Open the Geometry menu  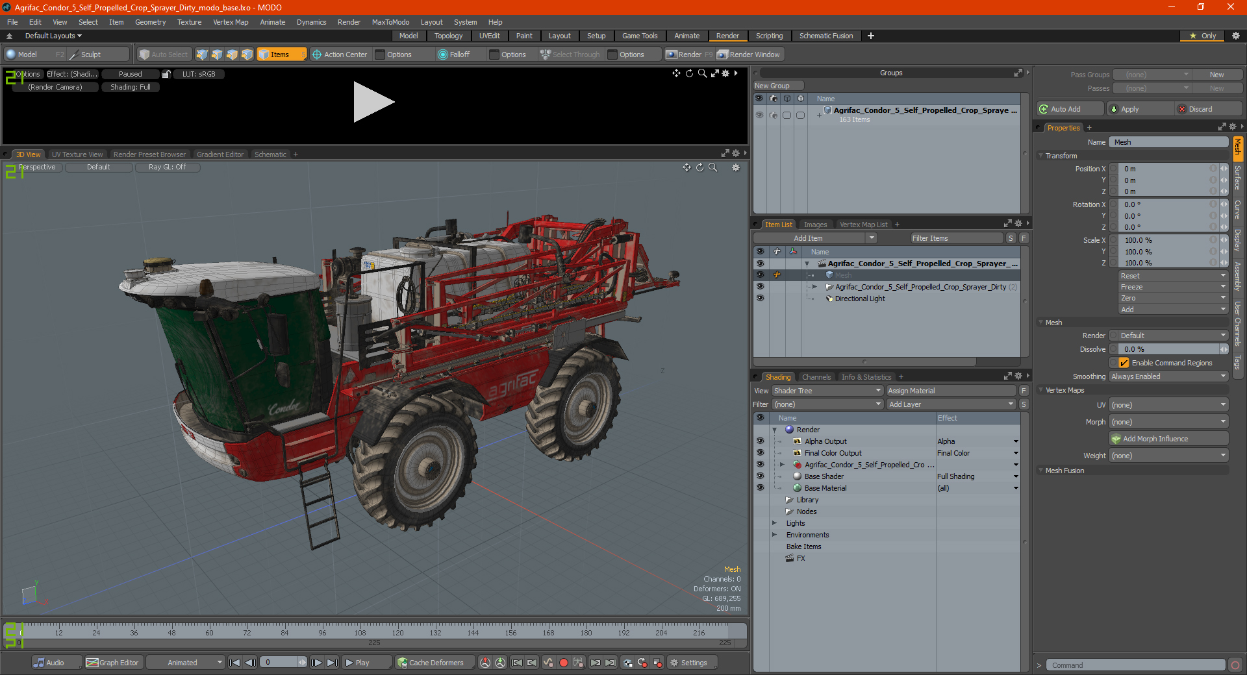(x=150, y=22)
